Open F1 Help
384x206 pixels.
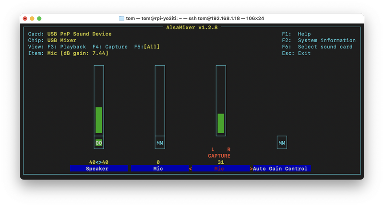click(x=297, y=34)
